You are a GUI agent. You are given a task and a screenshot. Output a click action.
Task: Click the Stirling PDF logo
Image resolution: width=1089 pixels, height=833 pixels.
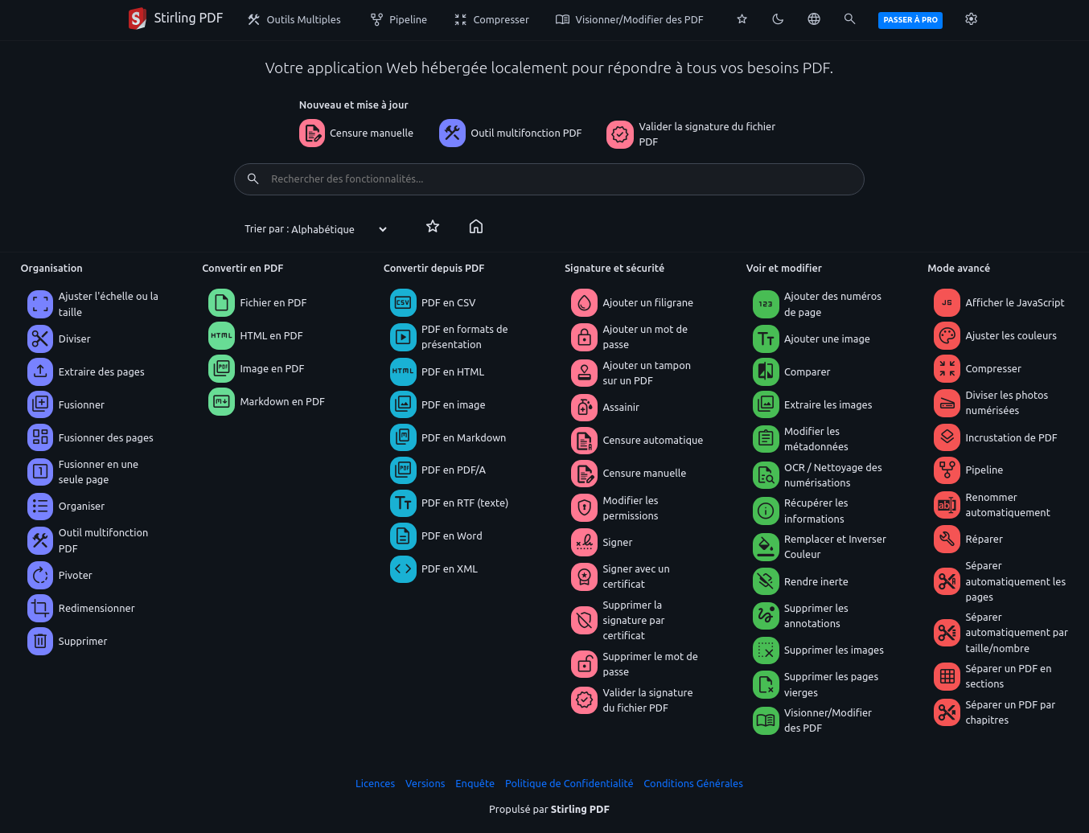(x=175, y=18)
